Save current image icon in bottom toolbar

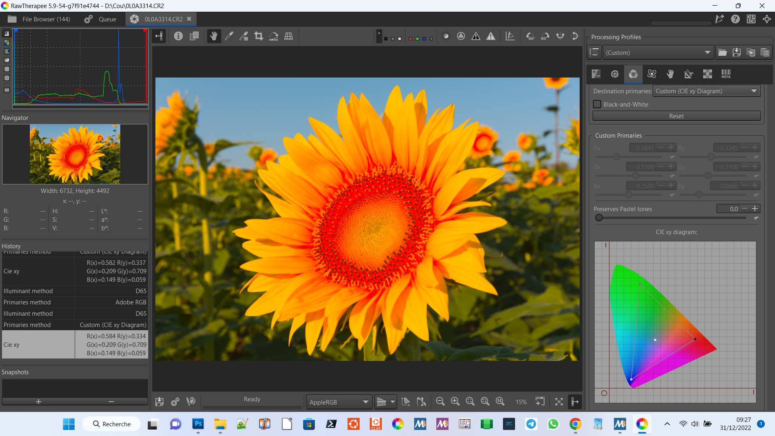(x=159, y=402)
